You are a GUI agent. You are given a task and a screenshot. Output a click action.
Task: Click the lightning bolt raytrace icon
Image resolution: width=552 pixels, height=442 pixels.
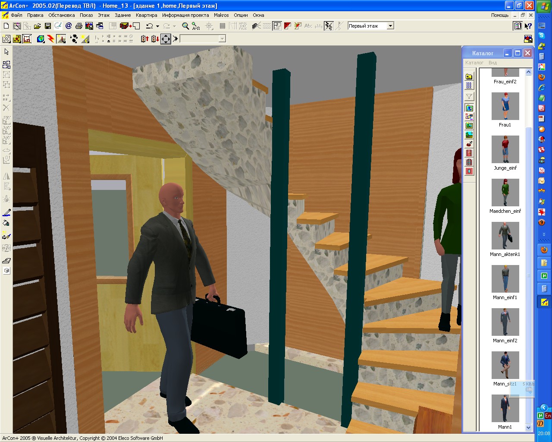click(x=51, y=39)
